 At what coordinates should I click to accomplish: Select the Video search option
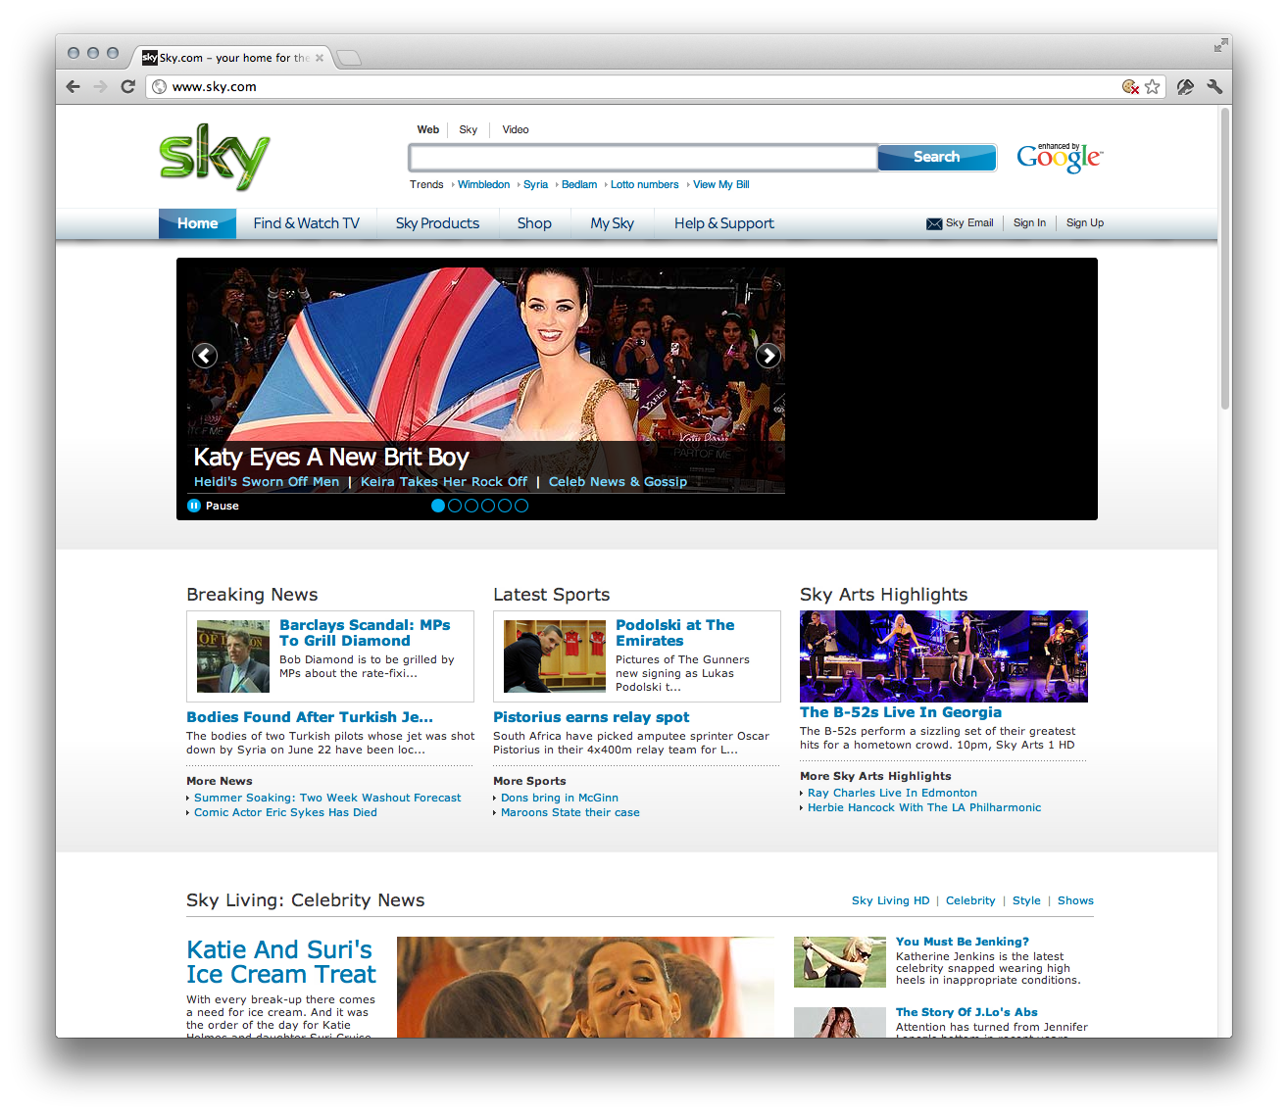coord(516,129)
